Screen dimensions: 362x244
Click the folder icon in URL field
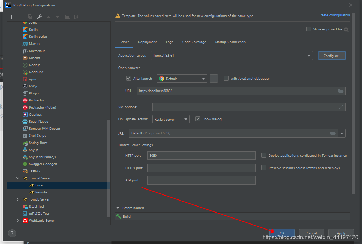(x=340, y=91)
